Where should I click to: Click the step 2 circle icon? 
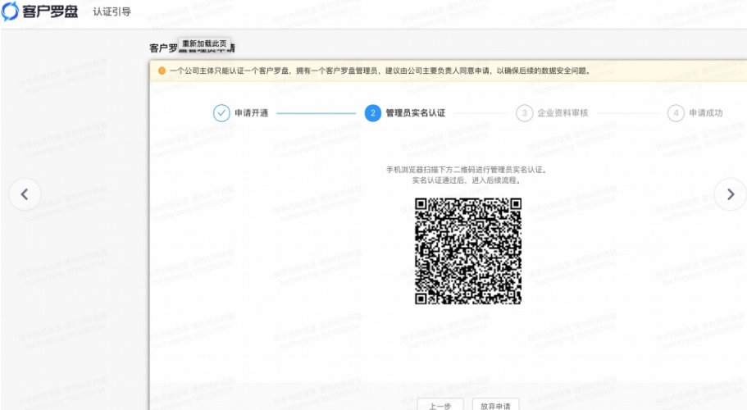[x=373, y=113]
